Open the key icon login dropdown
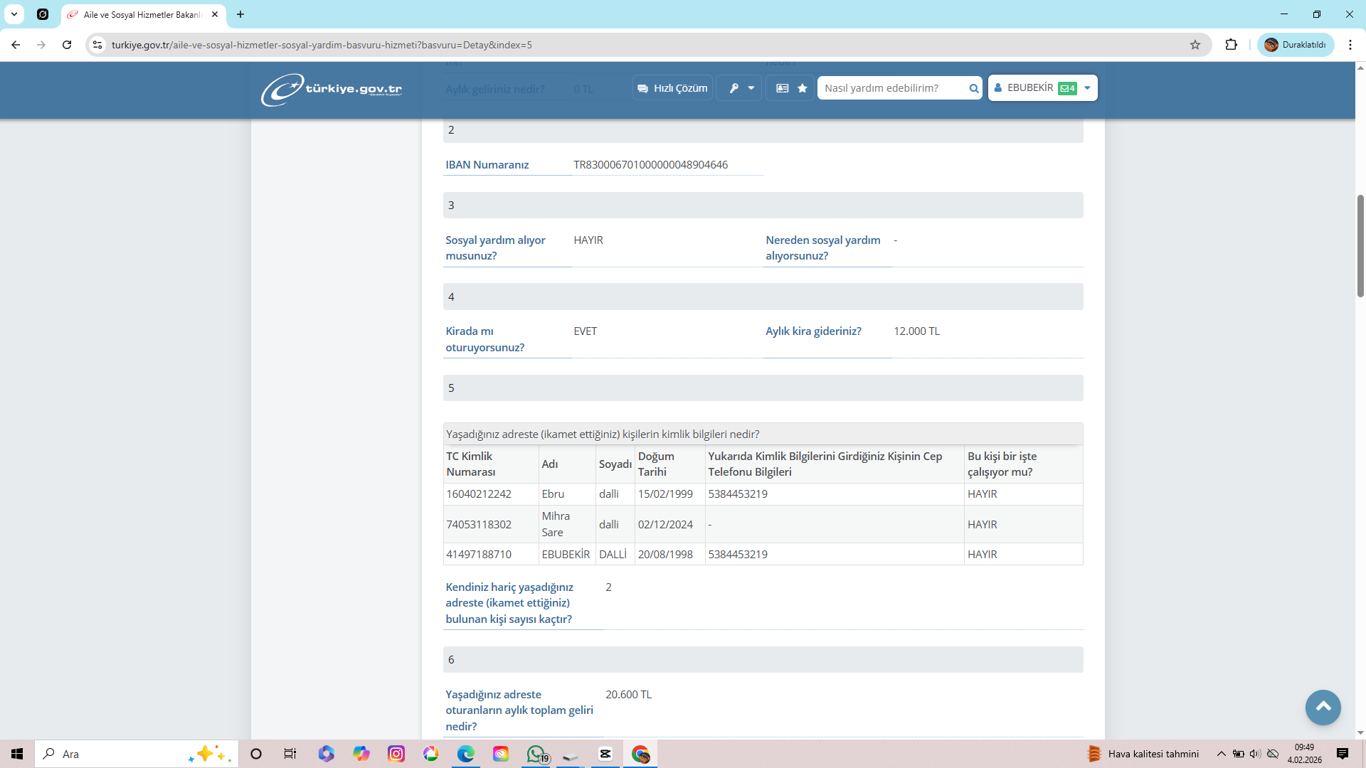 740,88
